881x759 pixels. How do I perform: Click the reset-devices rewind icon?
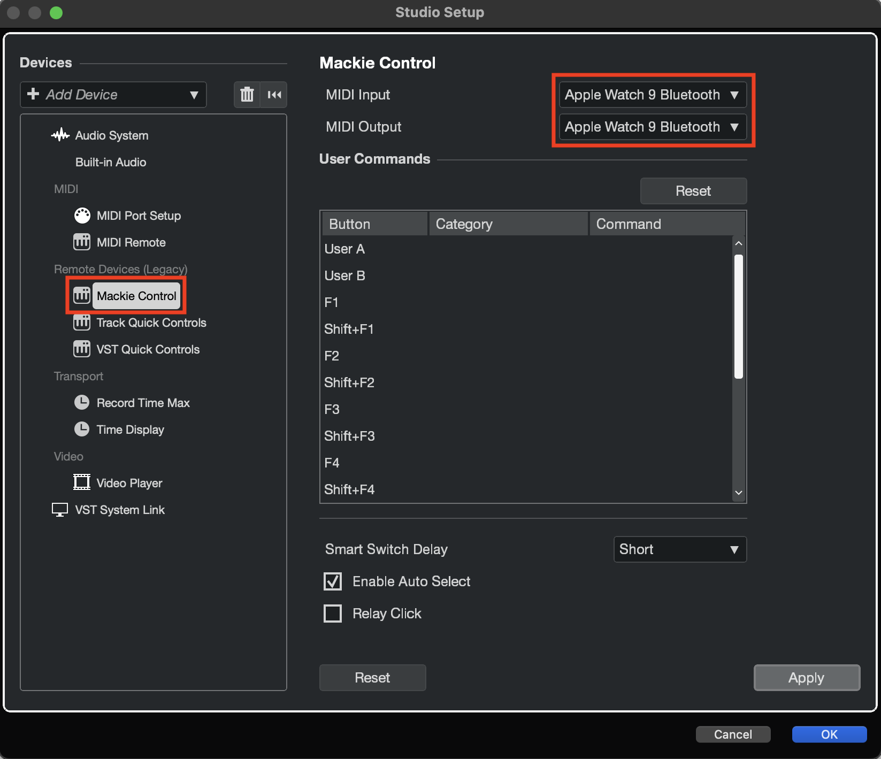tap(274, 95)
